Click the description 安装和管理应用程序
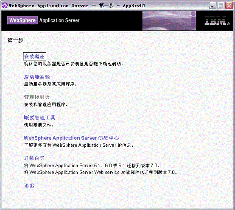 pyautogui.click(x=46, y=104)
